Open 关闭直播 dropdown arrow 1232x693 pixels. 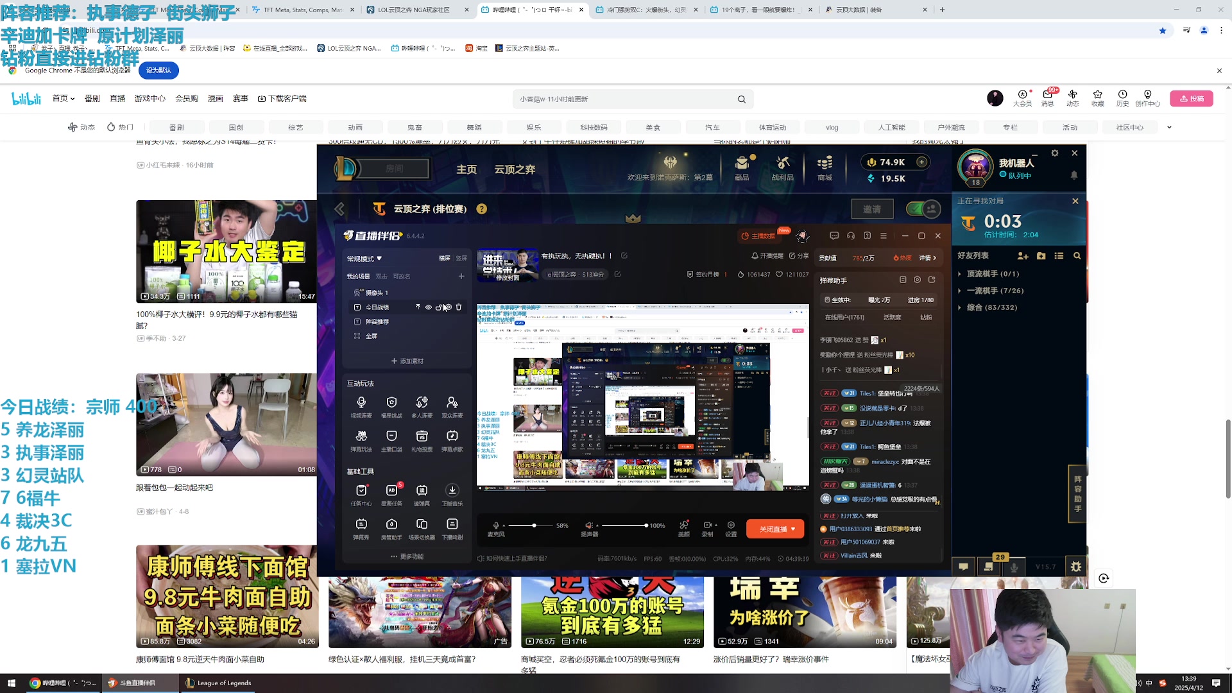(794, 529)
